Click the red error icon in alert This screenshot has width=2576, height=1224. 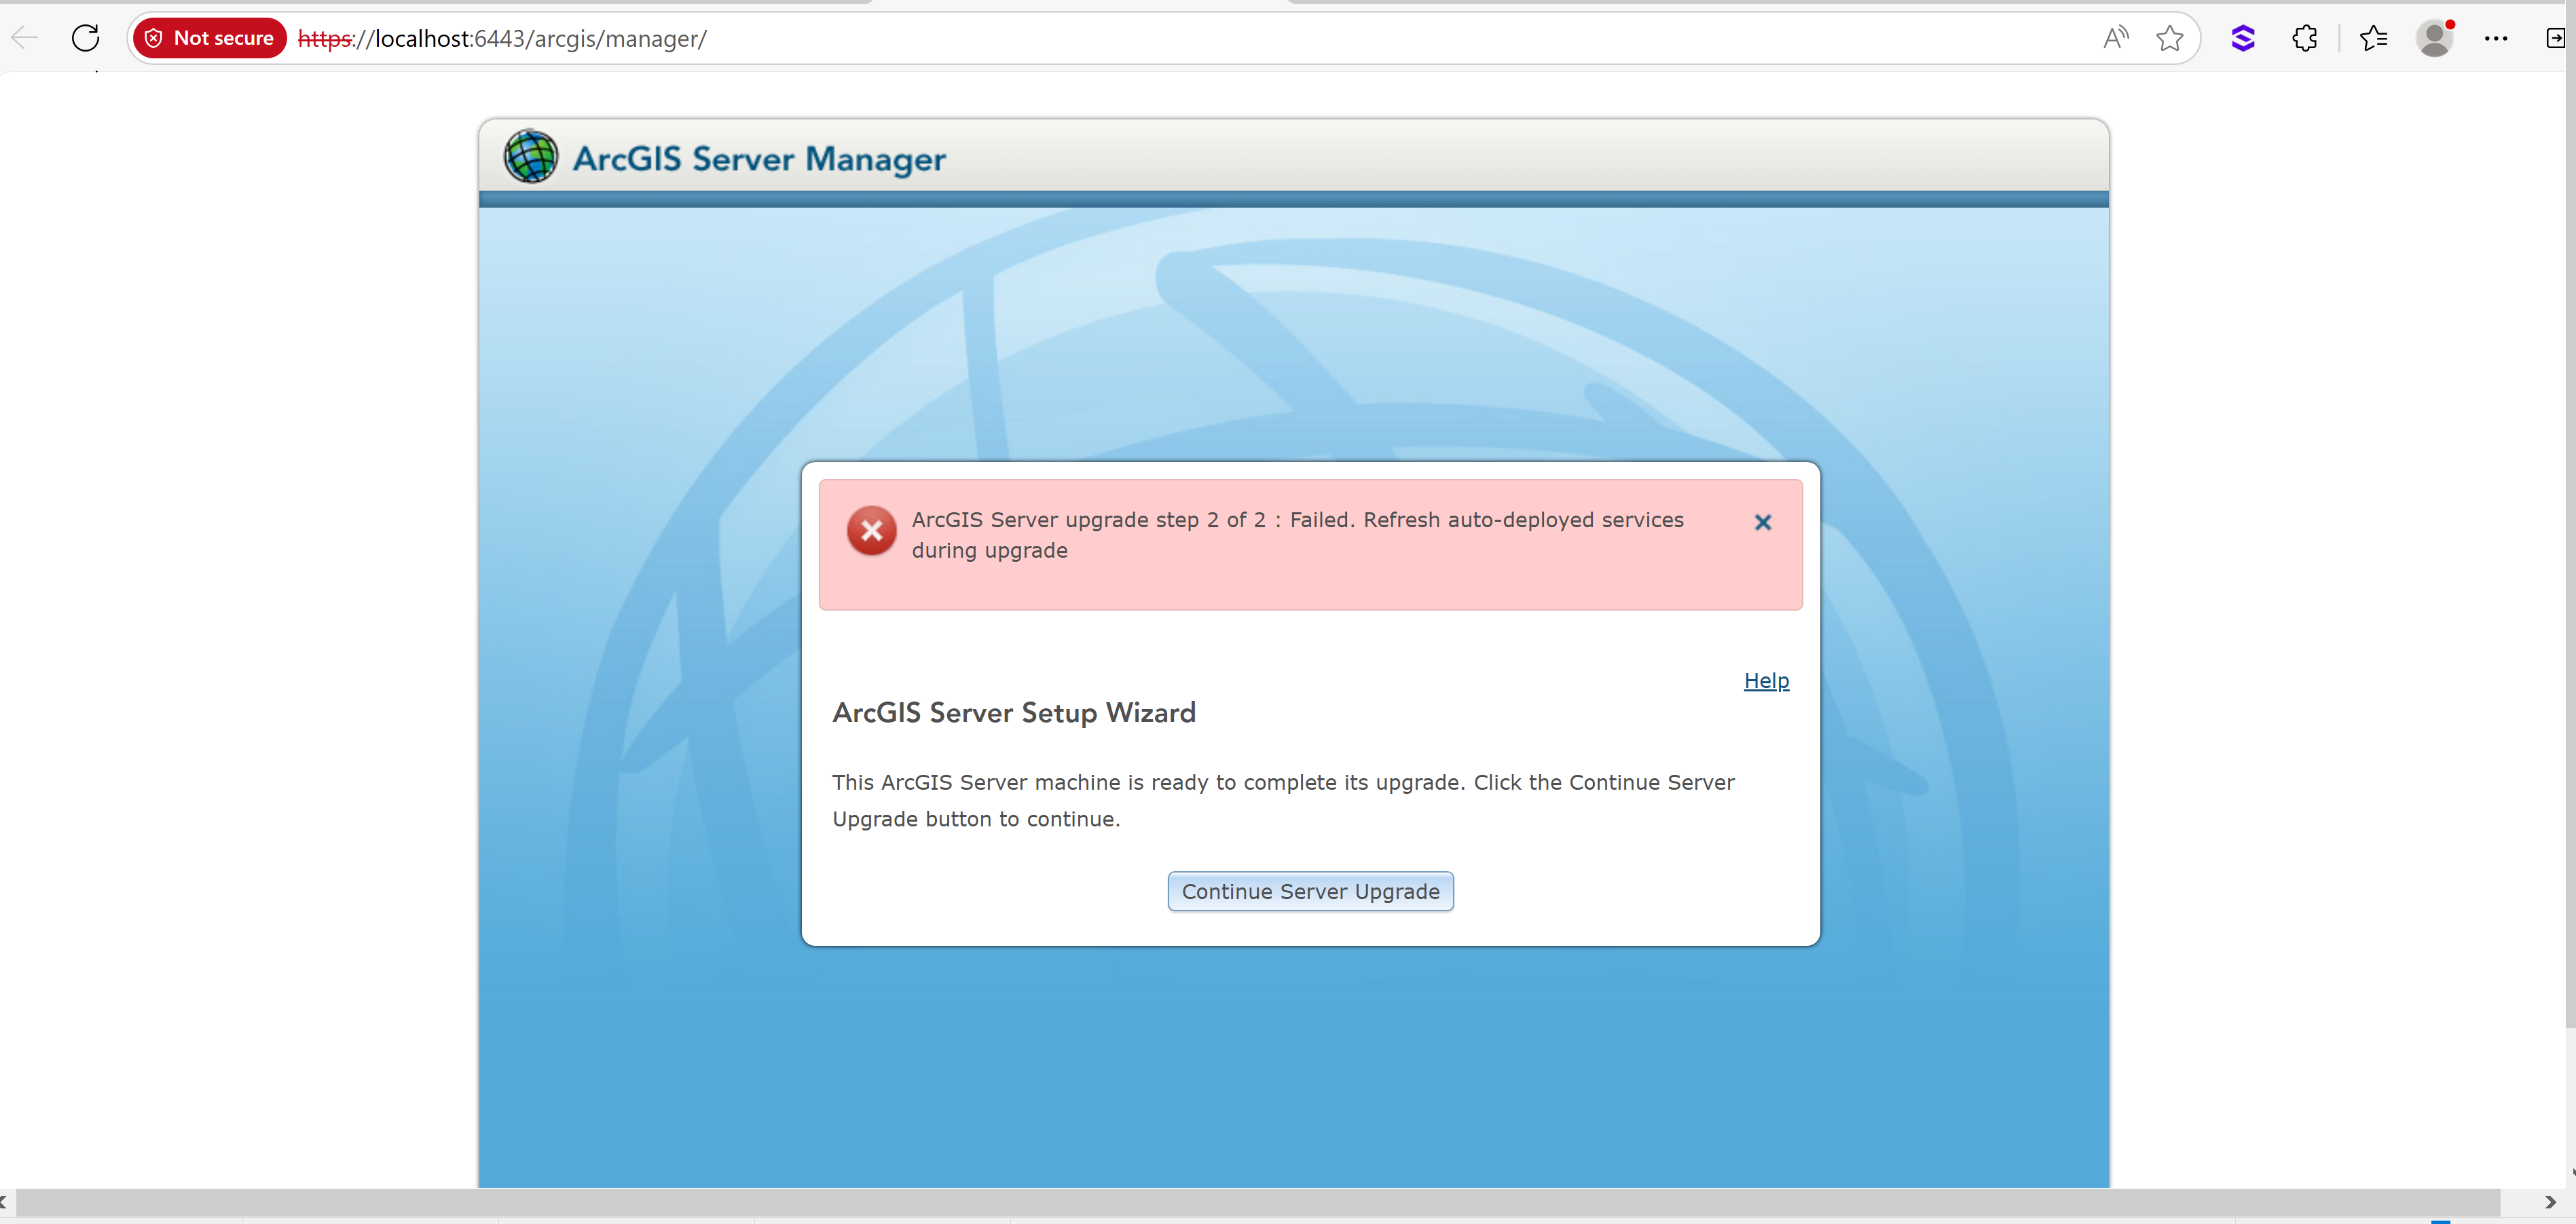point(871,531)
